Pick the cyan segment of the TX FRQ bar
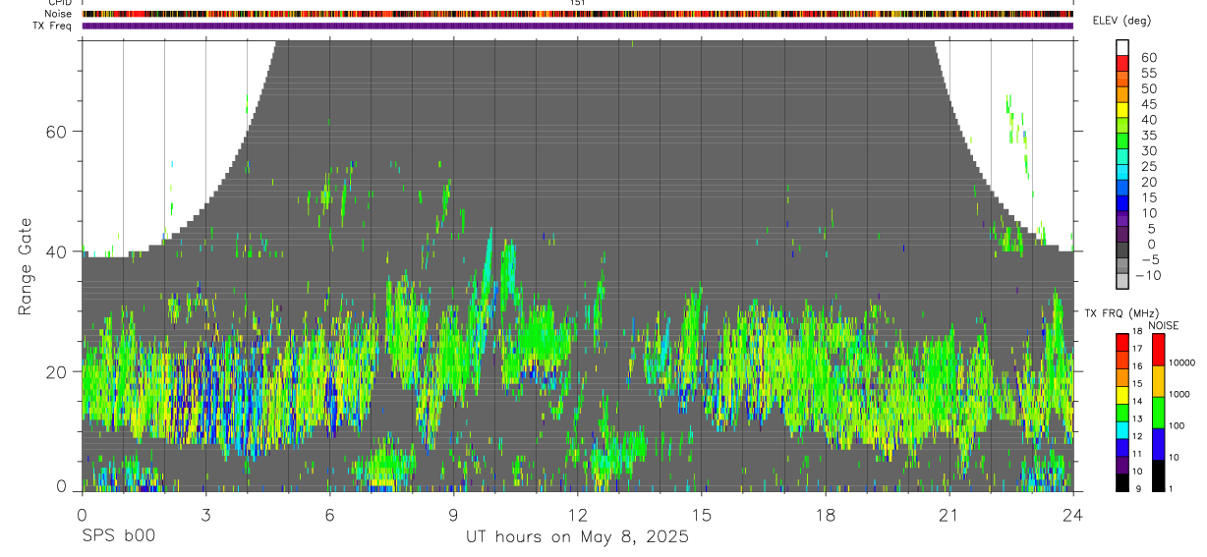Image resolution: width=1207 pixels, height=557 pixels. pos(1122,429)
